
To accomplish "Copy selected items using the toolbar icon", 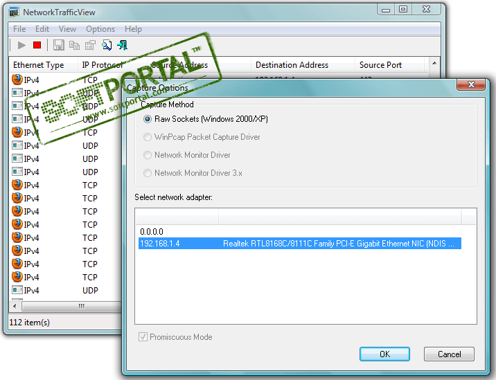I will point(74,45).
